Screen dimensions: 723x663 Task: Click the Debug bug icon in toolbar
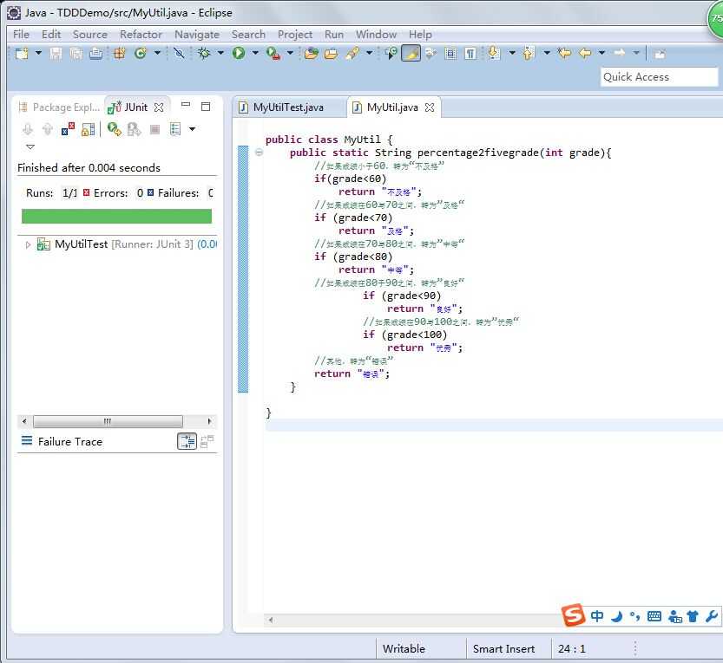[204, 54]
